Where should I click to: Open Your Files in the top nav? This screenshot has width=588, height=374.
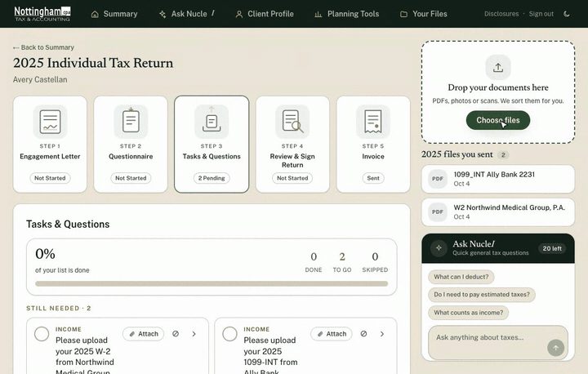click(424, 14)
